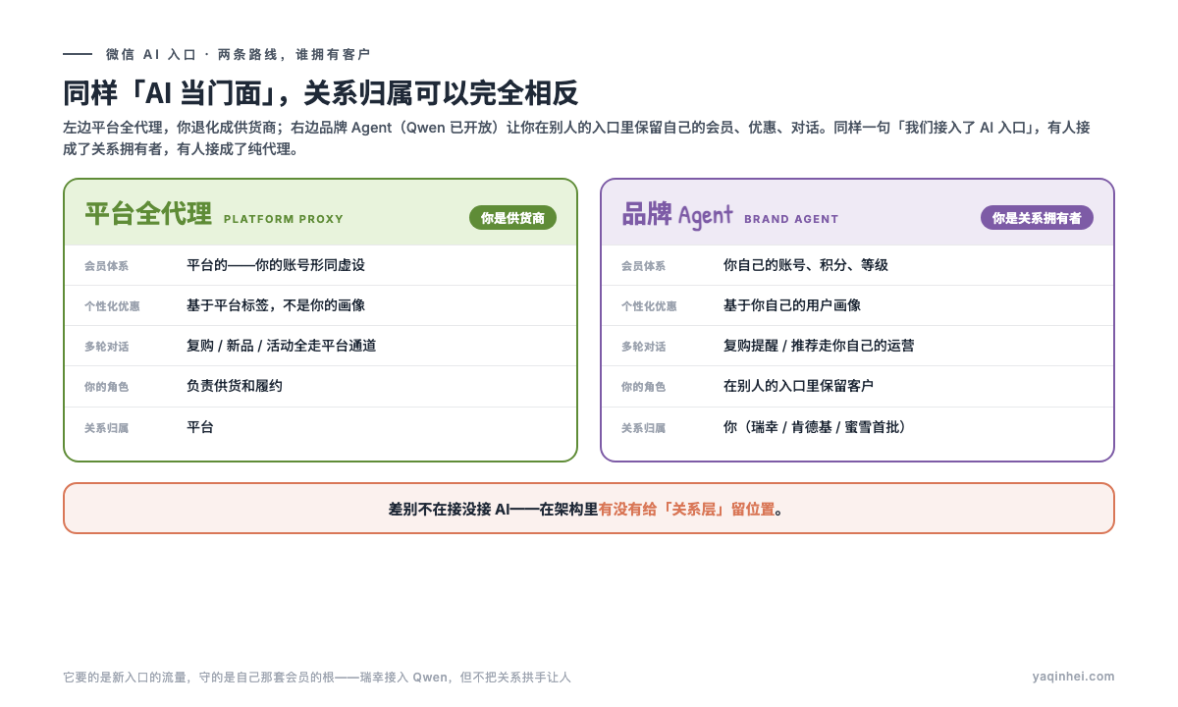Click 多轮对话 label in 品牌 Agent card

(x=643, y=347)
